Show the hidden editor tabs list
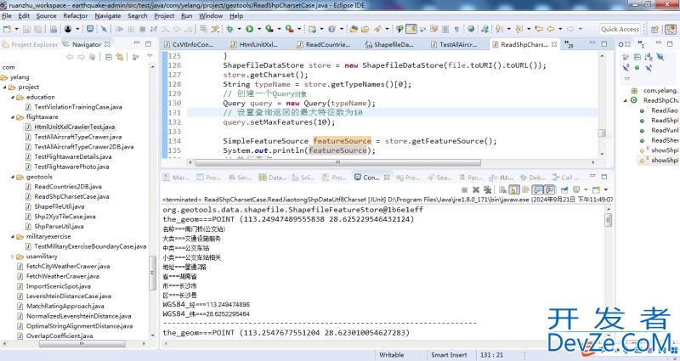This screenshot has height=361, width=680. (x=569, y=44)
